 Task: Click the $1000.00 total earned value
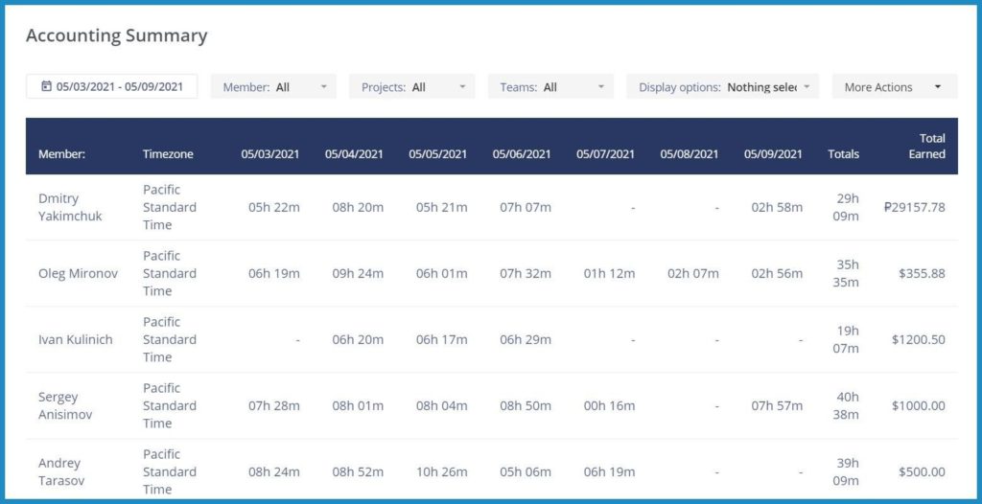coord(919,405)
